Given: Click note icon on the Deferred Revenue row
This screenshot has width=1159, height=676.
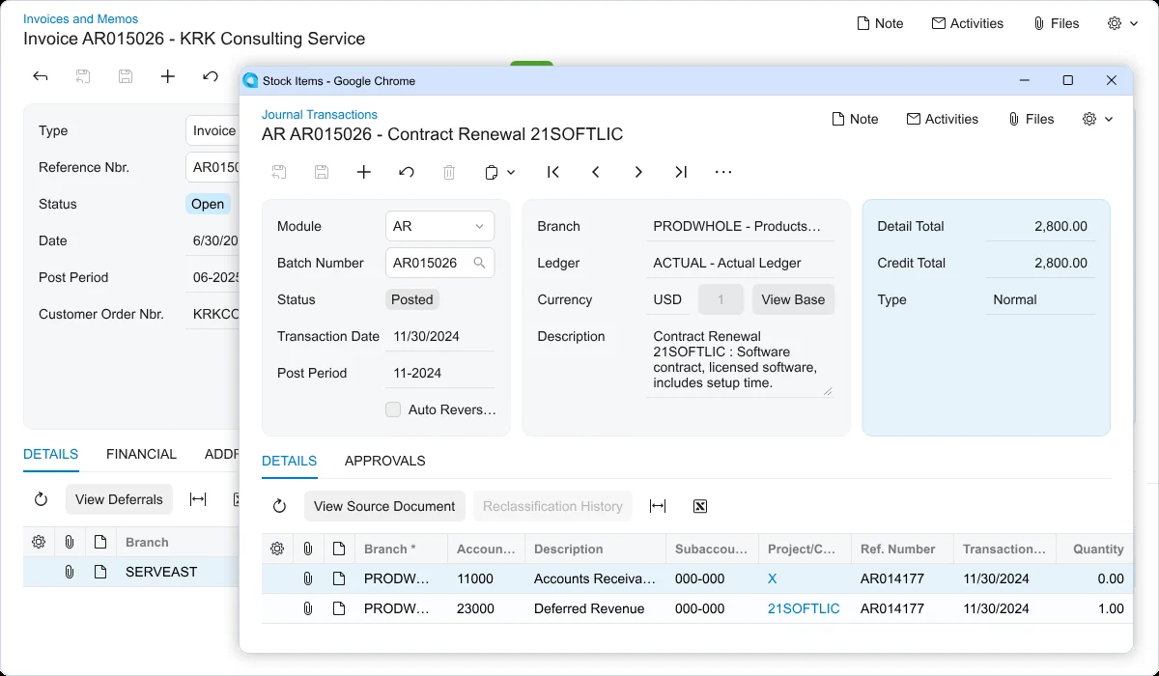Looking at the screenshot, I should (338, 609).
